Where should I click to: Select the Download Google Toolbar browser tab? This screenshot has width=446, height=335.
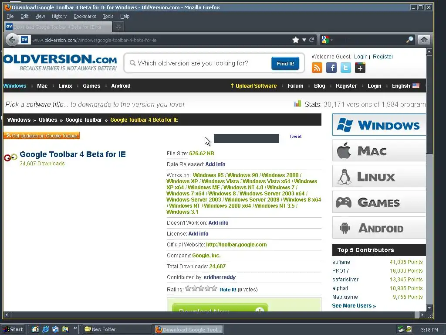(58, 27)
